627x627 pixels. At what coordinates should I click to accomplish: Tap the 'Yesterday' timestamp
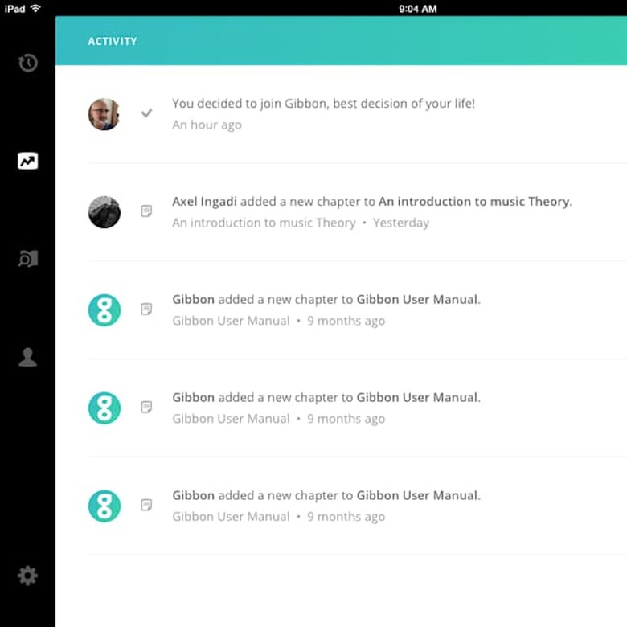pyautogui.click(x=401, y=223)
